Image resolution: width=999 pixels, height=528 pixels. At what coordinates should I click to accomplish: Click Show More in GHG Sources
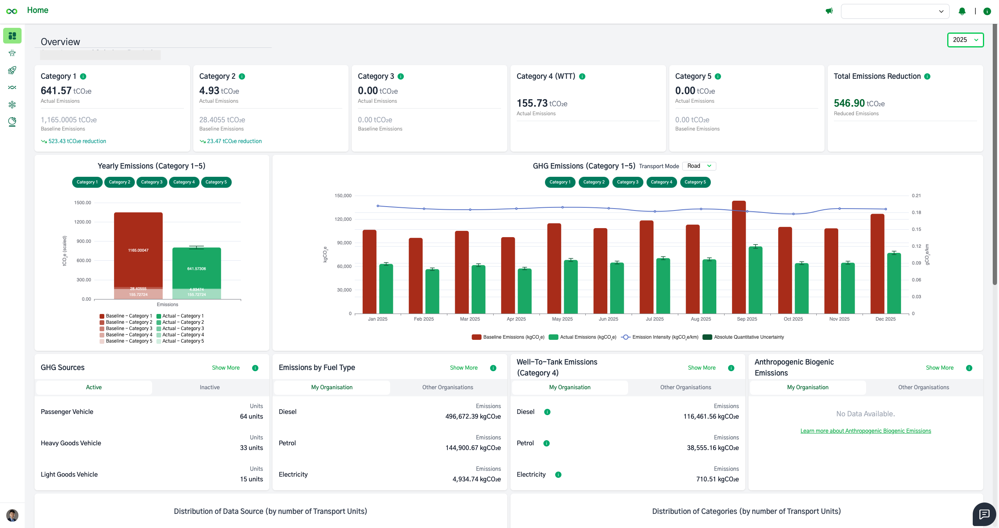226,368
